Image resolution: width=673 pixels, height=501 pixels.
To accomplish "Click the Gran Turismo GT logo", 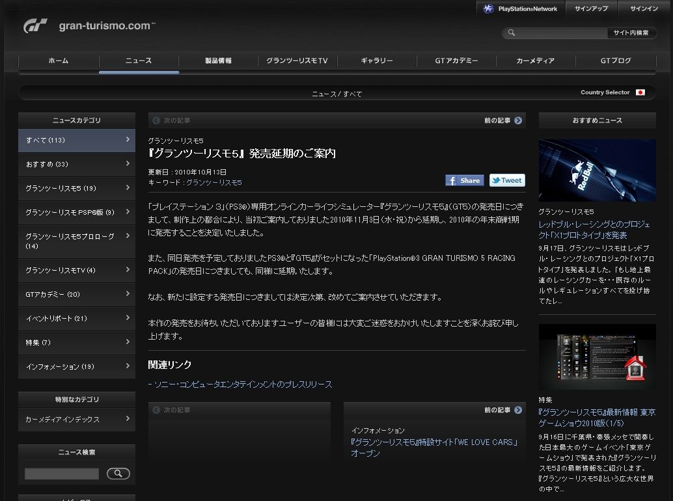I will pyautogui.click(x=35, y=26).
